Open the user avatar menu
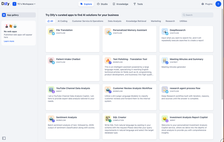 click(x=218, y=4)
